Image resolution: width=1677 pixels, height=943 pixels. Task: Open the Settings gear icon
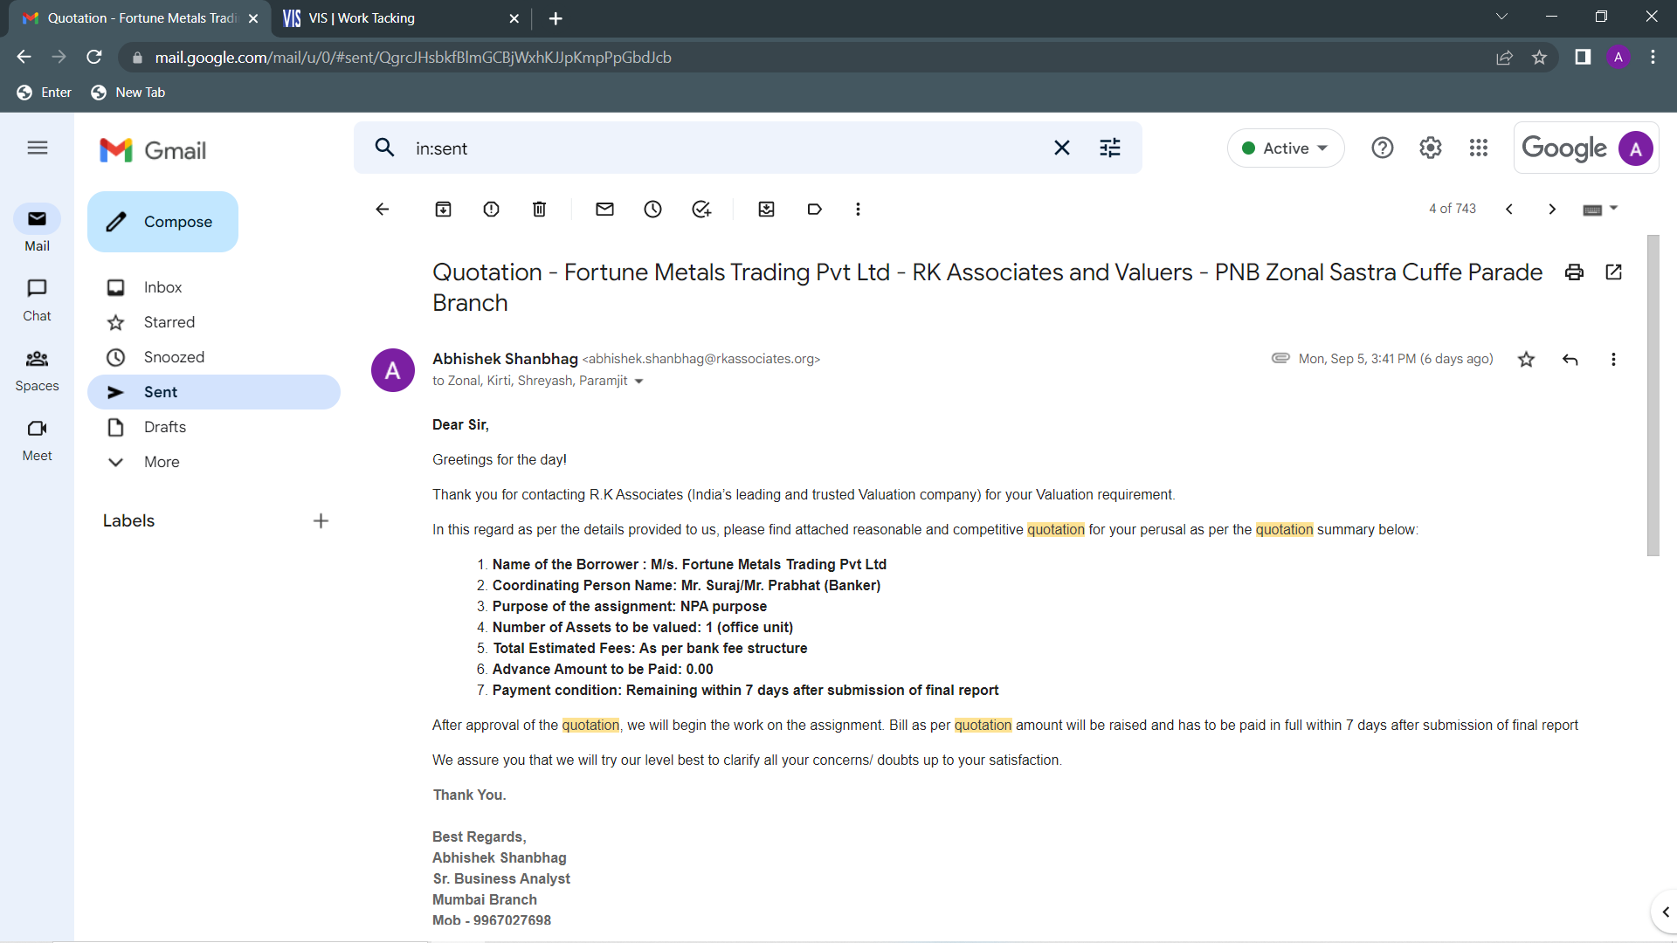point(1431,148)
